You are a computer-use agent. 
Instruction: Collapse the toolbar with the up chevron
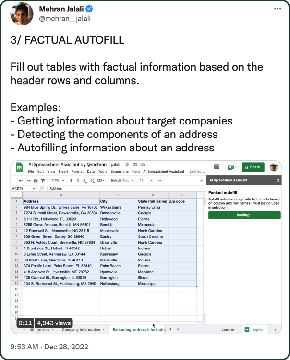click(x=202, y=181)
